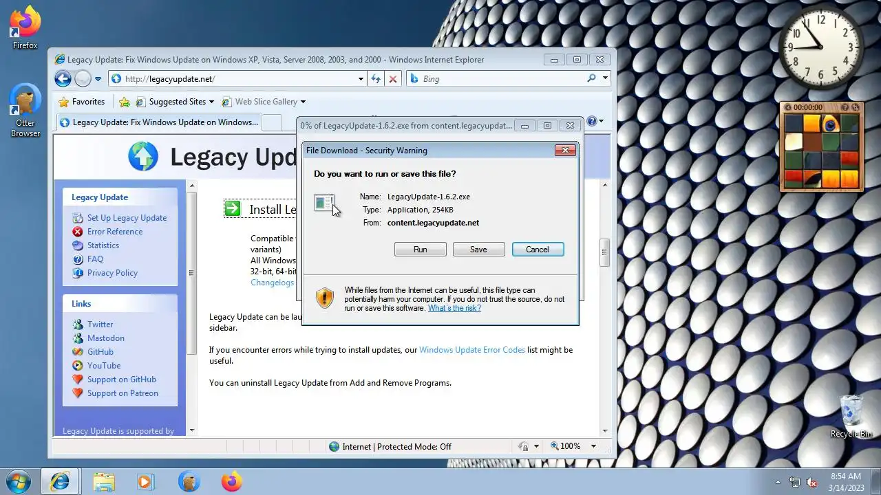Click the red Stop loading icon

point(393,79)
